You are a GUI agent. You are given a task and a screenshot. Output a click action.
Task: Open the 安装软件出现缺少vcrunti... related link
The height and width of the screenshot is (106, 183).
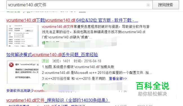tap(27, 91)
